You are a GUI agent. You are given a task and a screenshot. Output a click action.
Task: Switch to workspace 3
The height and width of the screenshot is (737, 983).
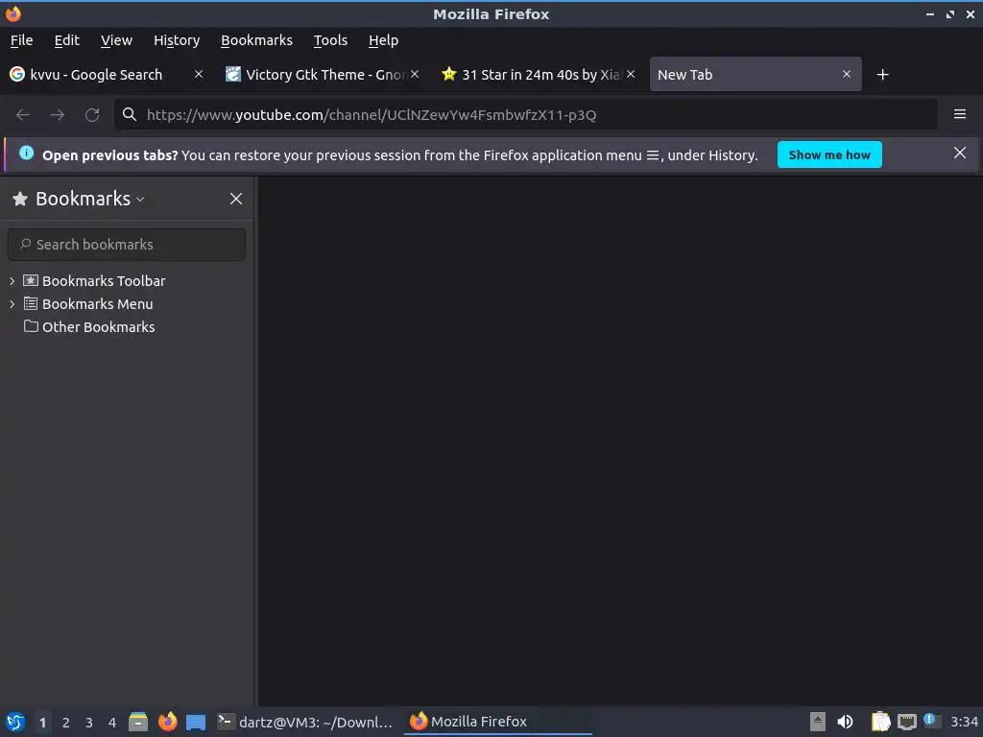(89, 723)
